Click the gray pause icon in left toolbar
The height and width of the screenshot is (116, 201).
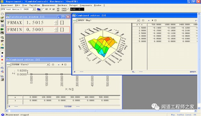2,63
